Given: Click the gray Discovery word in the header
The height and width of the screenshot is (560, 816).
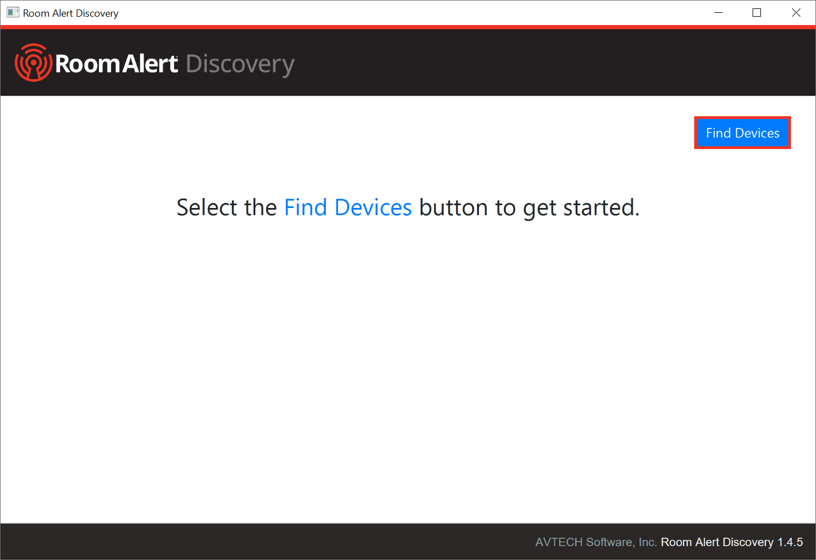Looking at the screenshot, I should 240,65.
